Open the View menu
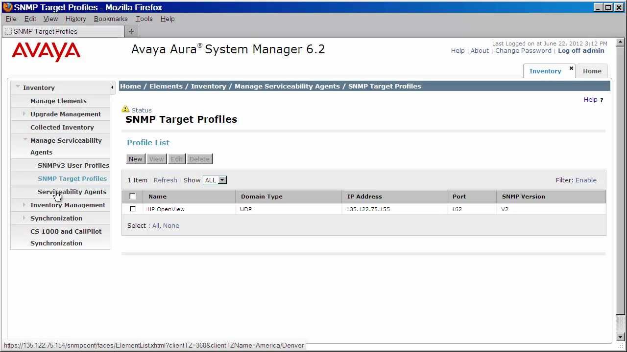 tap(50, 19)
